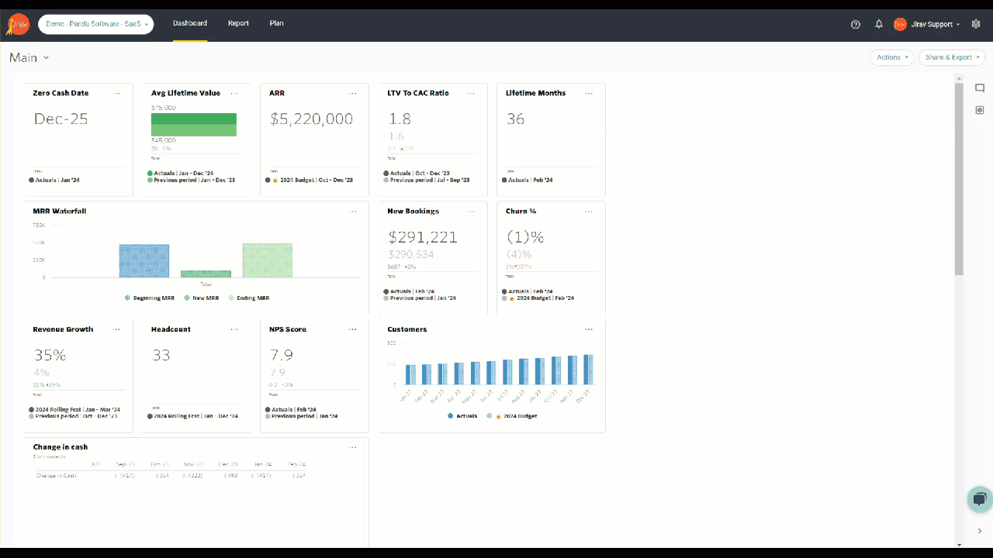This screenshot has height=558, width=993.
Task: Open the notifications bell
Action: coord(879,24)
